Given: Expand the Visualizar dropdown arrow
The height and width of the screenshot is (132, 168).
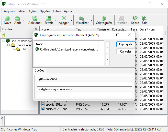Looking at the screenshot, I should coord(91,20).
